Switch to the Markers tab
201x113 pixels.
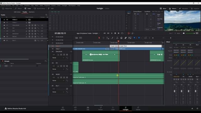32,12
